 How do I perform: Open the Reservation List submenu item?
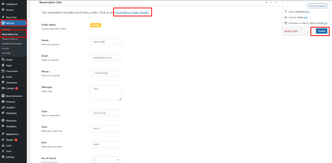click(x=10, y=34)
